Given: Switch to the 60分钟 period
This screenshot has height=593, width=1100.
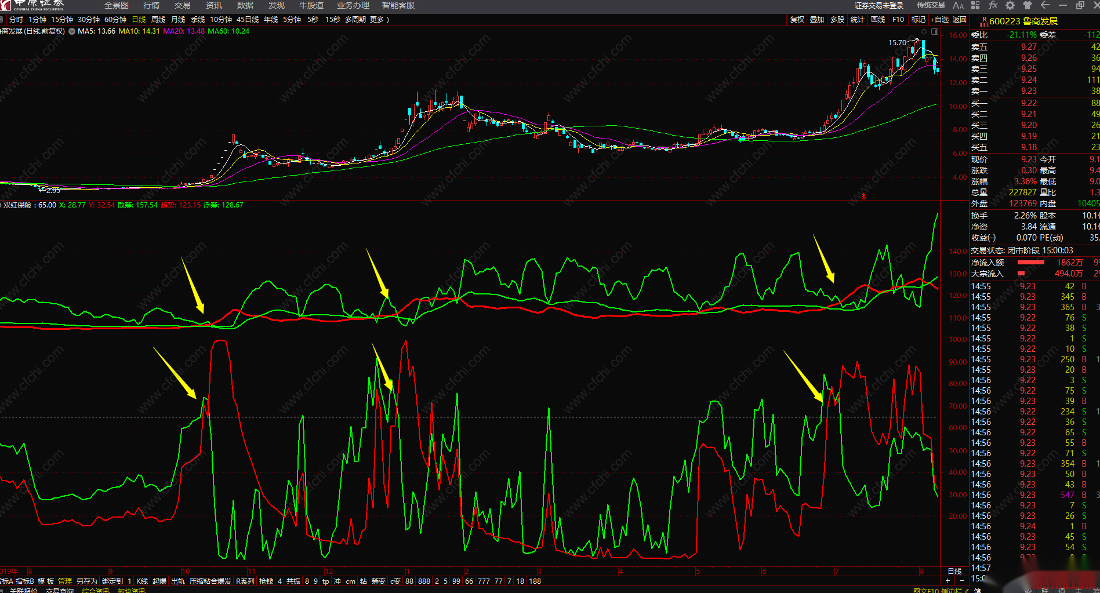Looking at the screenshot, I should click(x=115, y=20).
